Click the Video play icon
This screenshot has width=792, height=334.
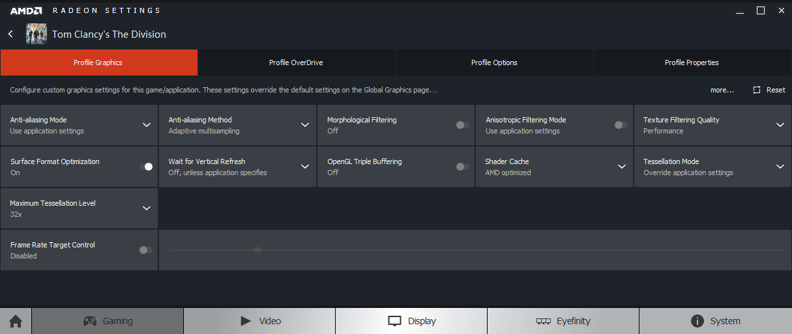246,321
